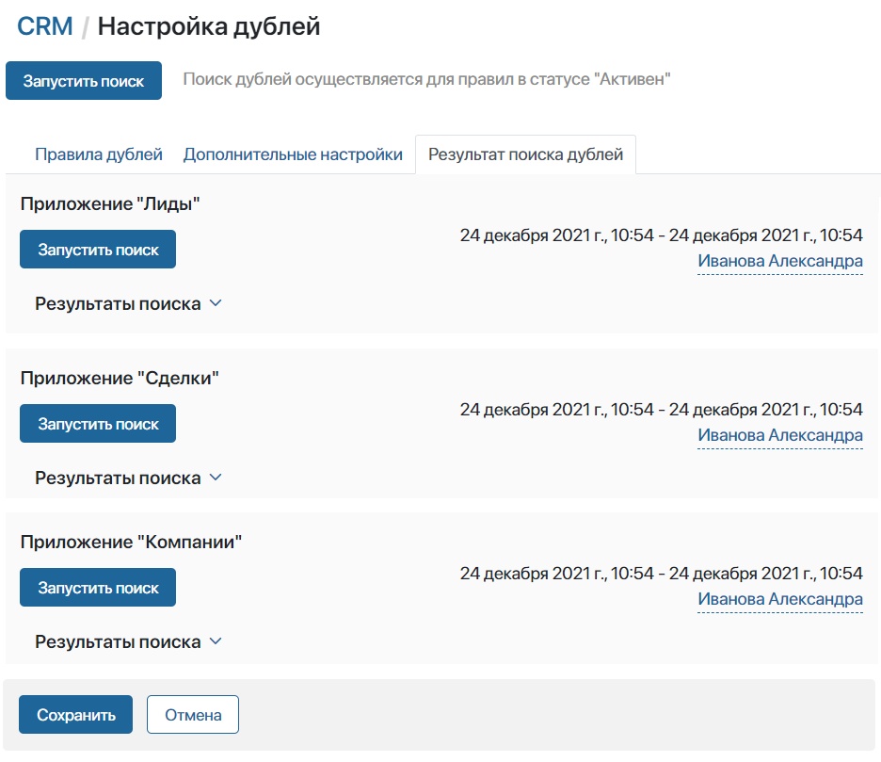Viewport: 881px width, 762px height.
Task: Click the date range in Сделки section
Action: tap(662, 410)
